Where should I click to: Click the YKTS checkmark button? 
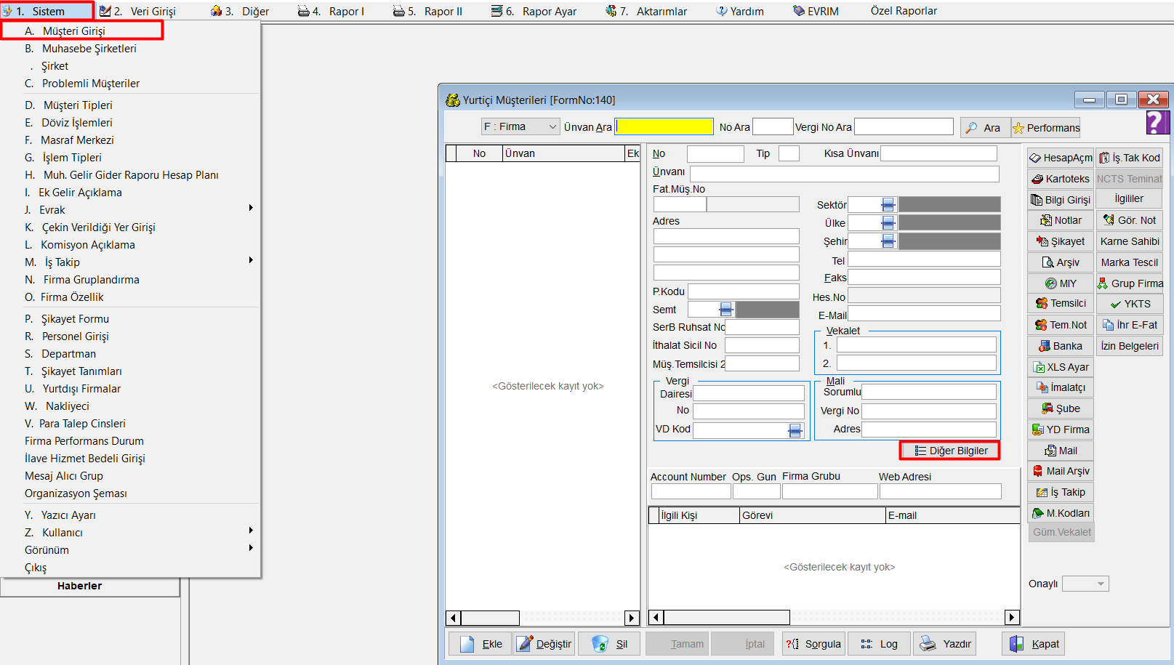[x=1130, y=304]
